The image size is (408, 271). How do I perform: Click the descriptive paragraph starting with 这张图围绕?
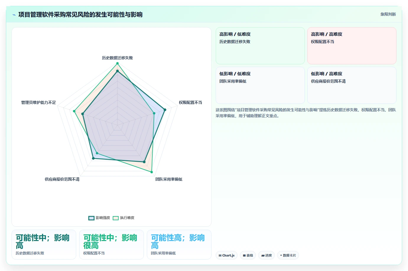[x=306, y=113]
